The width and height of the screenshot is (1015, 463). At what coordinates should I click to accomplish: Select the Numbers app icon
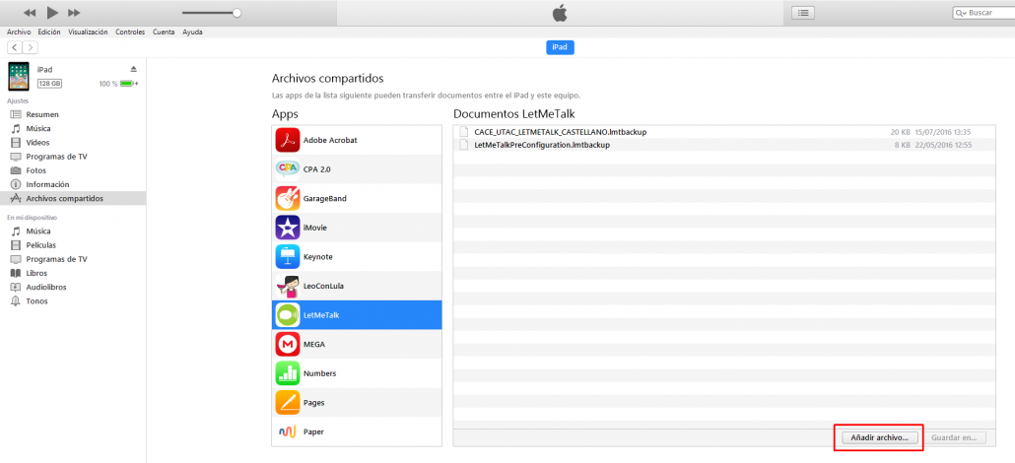tap(288, 373)
